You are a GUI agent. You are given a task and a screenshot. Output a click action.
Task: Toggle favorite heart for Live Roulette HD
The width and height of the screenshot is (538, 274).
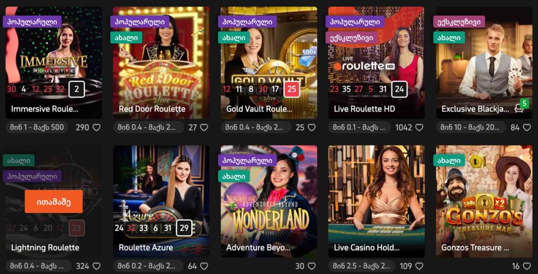coord(419,128)
